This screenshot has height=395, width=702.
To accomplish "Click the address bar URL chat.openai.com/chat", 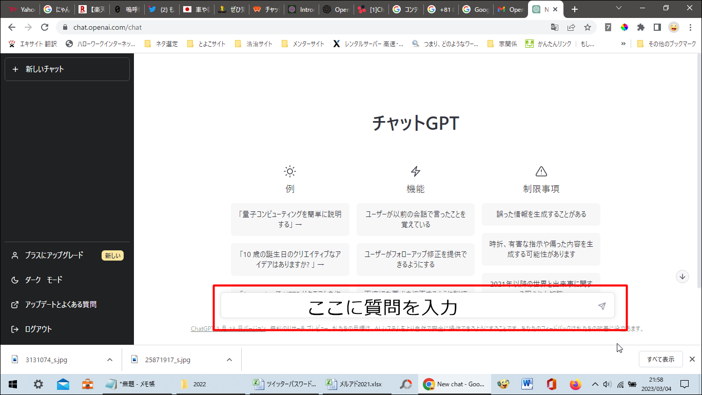I will (107, 27).
